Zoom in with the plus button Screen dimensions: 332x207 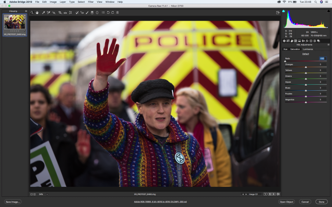[34, 194]
